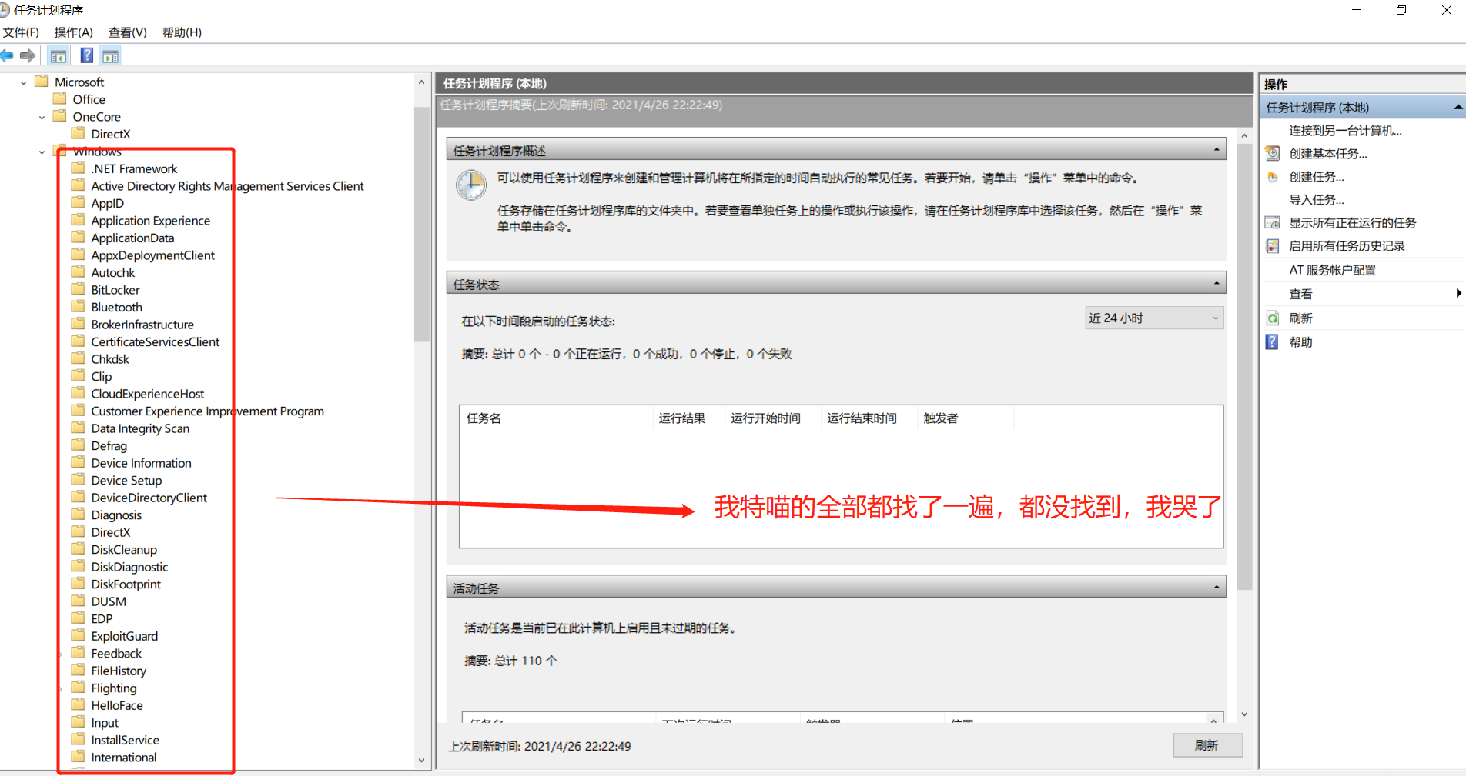Screen dimensions: 1466x776
Task: Click the Bluetooth folder icon
Action: (x=78, y=307)
